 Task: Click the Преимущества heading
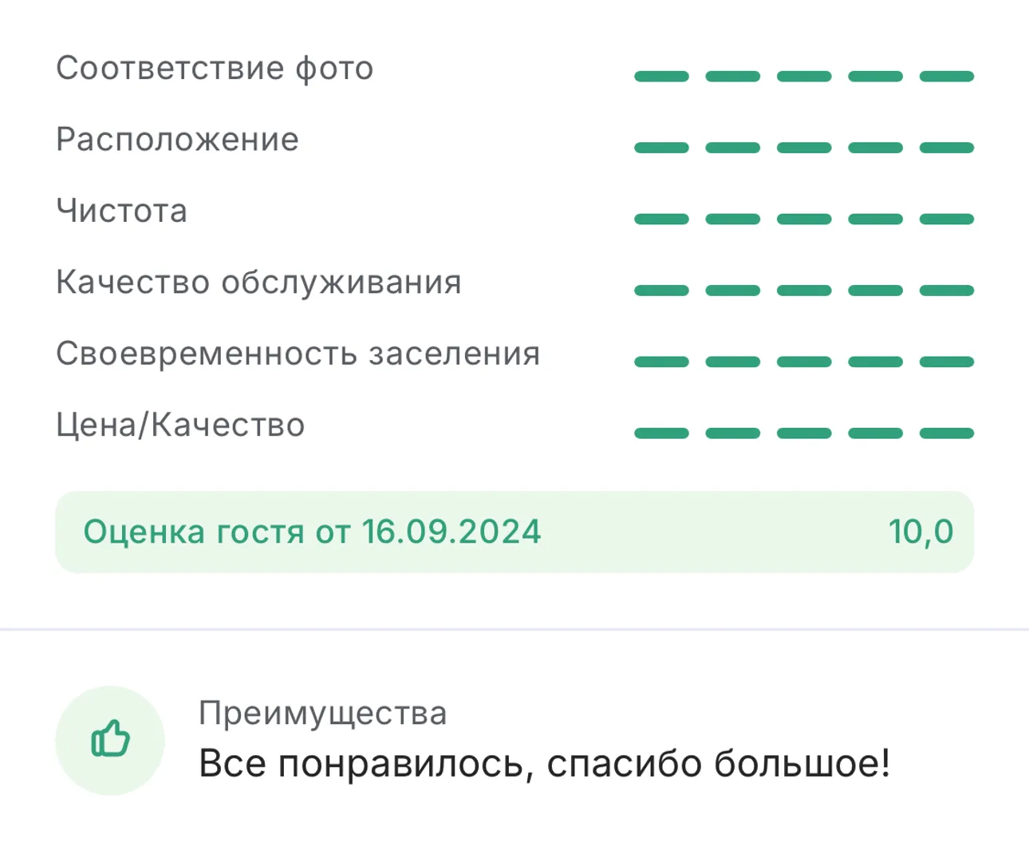click(x=322, y=713)
